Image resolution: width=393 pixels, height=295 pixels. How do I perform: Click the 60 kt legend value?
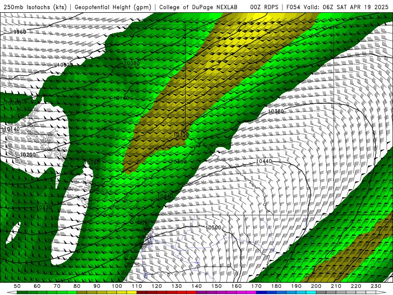click(x=37, y=286)
